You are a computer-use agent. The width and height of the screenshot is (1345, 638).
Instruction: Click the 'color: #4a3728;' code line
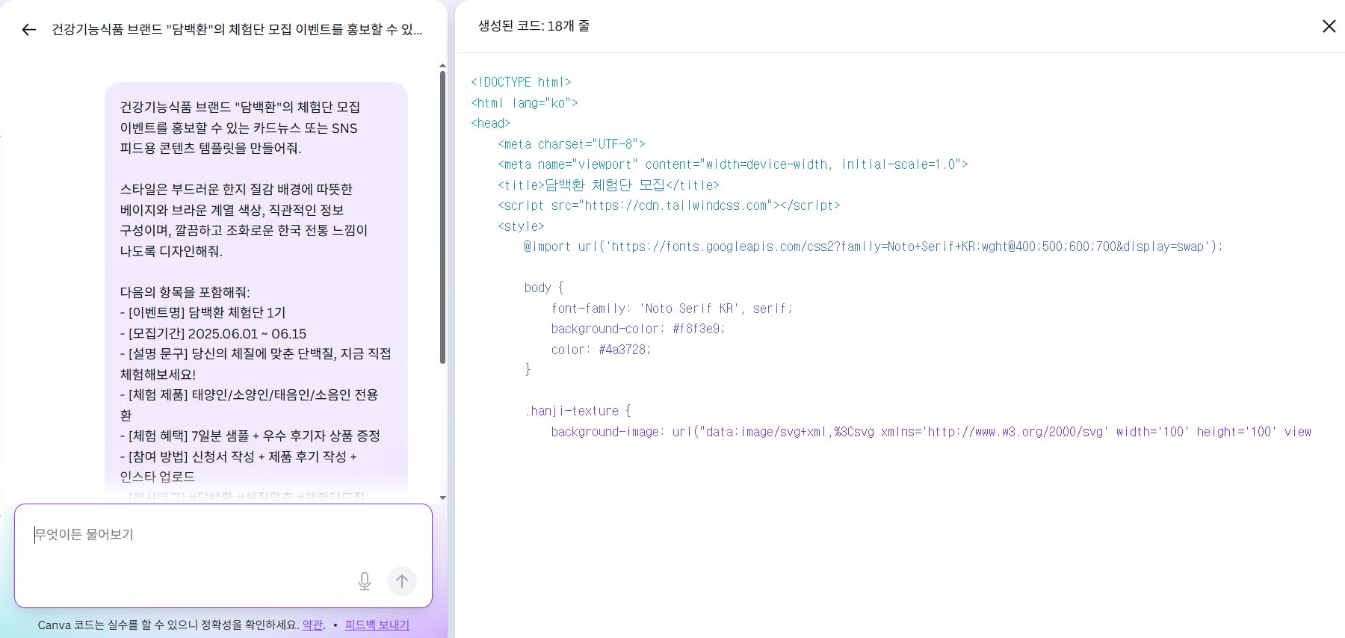tap(602, 350)
